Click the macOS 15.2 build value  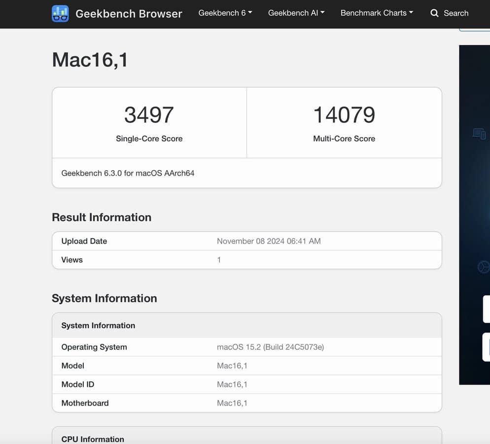(270, 347)
